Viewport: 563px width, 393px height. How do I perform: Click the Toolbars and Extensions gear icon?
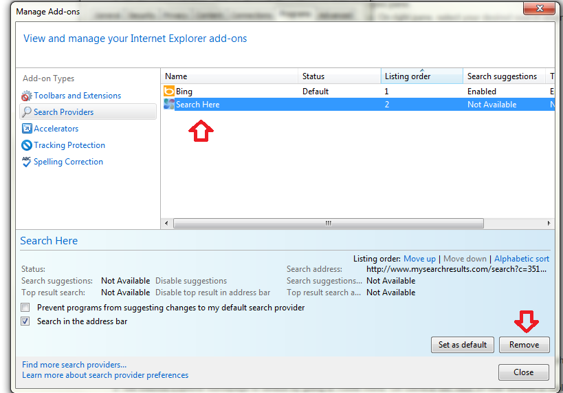click(27, 96)
